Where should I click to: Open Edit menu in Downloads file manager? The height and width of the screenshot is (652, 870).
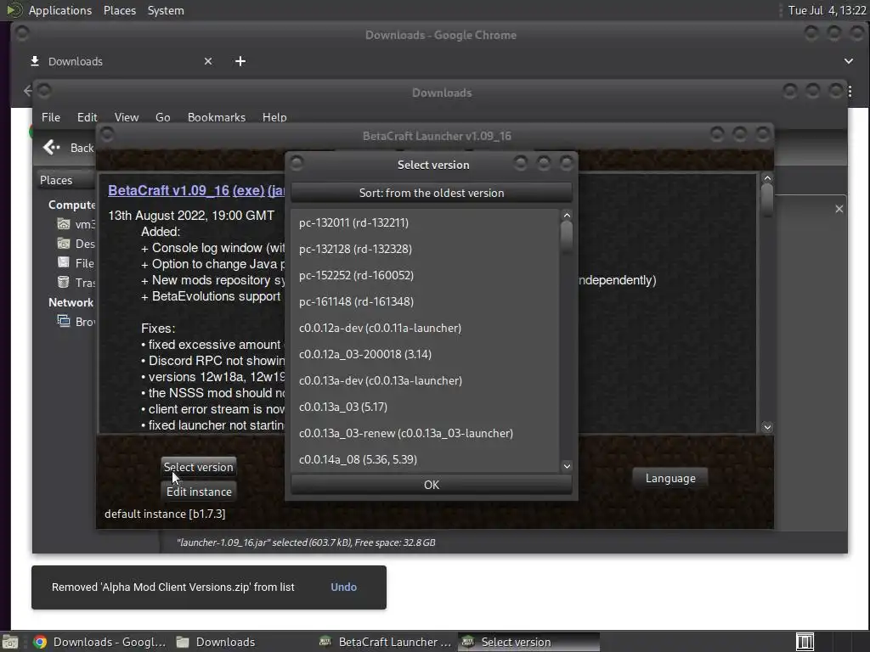tap(88, 117)
